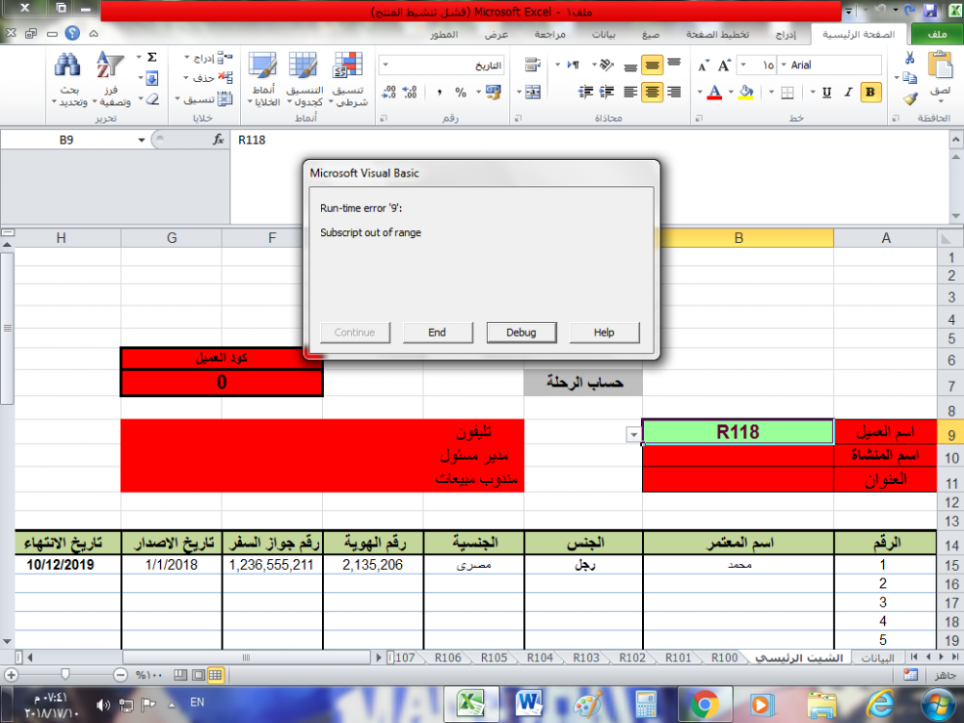Image resolution: width=964 pixels, height=723 pixels.
Task: Switch to Page Break Preview in status bar
Action: click(180, 675)
